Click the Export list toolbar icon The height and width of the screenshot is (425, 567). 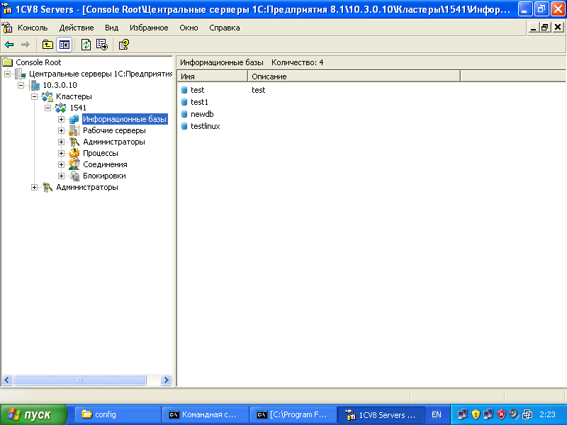point(102,45)
